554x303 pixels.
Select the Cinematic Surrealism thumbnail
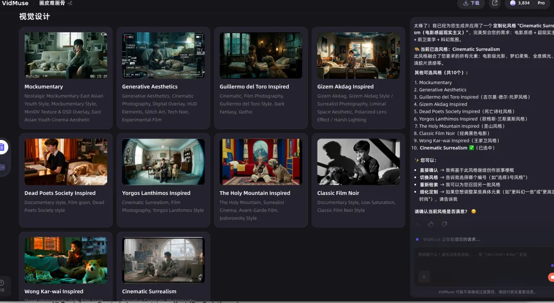click(x=163, y=260)
